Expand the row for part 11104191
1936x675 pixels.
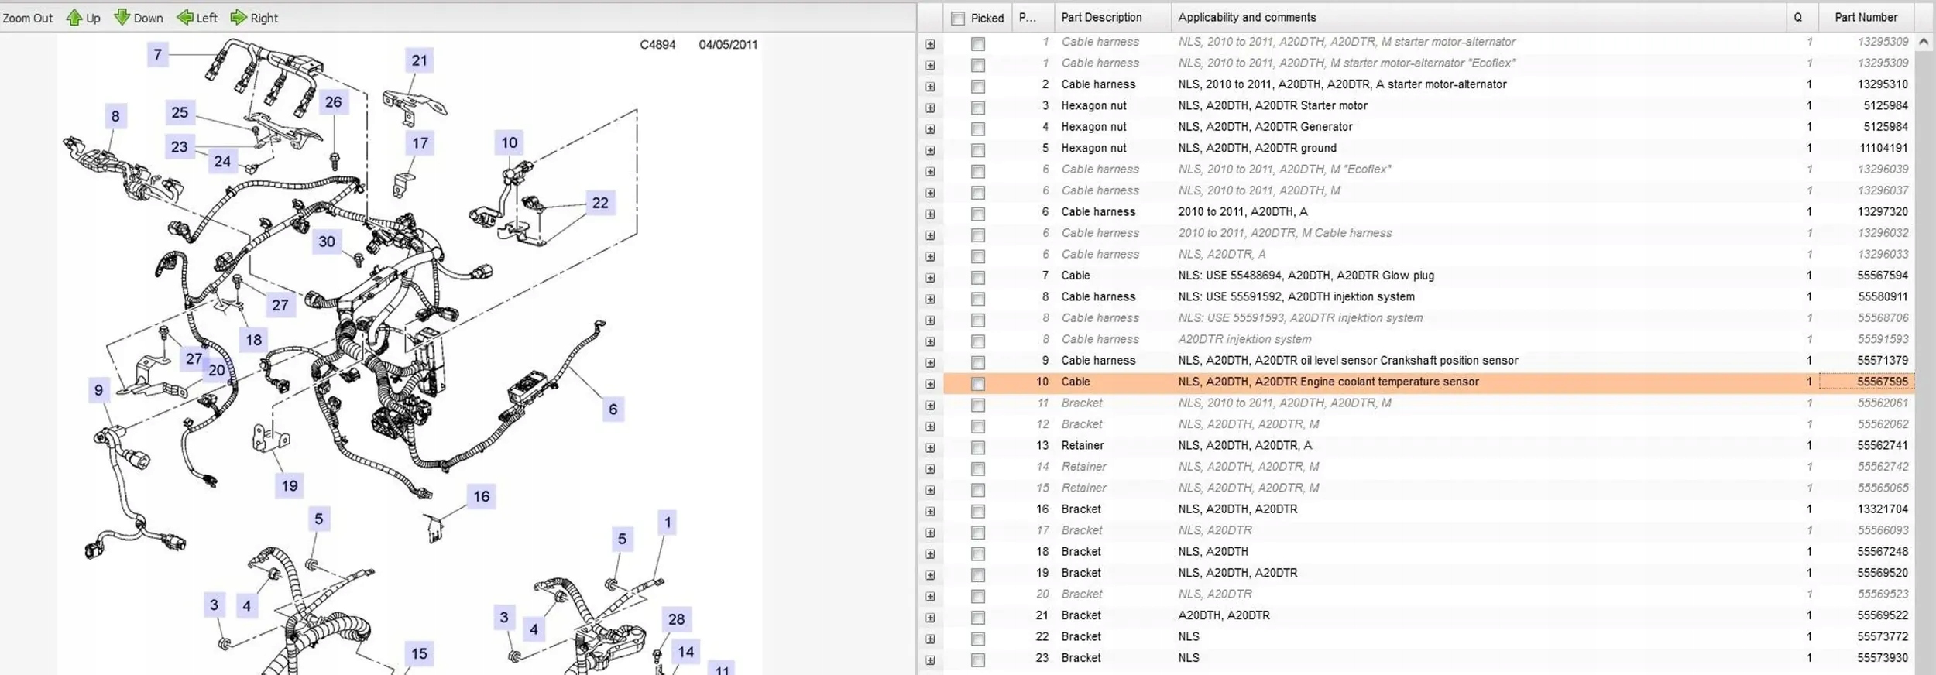point(930,151)
